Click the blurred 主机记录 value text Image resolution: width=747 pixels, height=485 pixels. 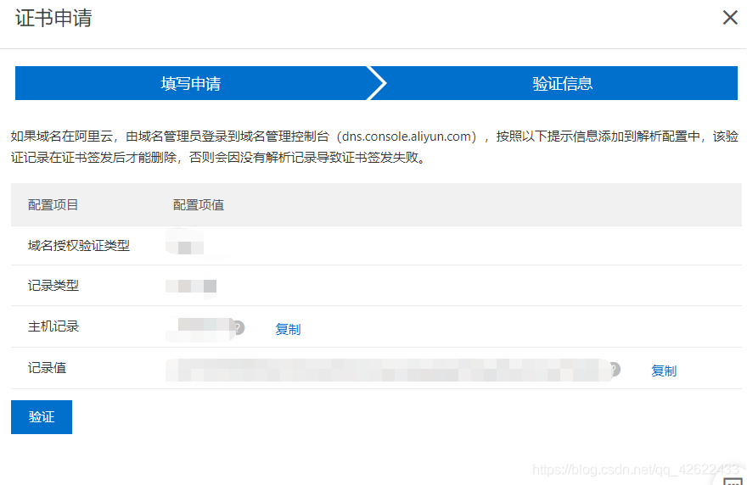tap(200, 326)
